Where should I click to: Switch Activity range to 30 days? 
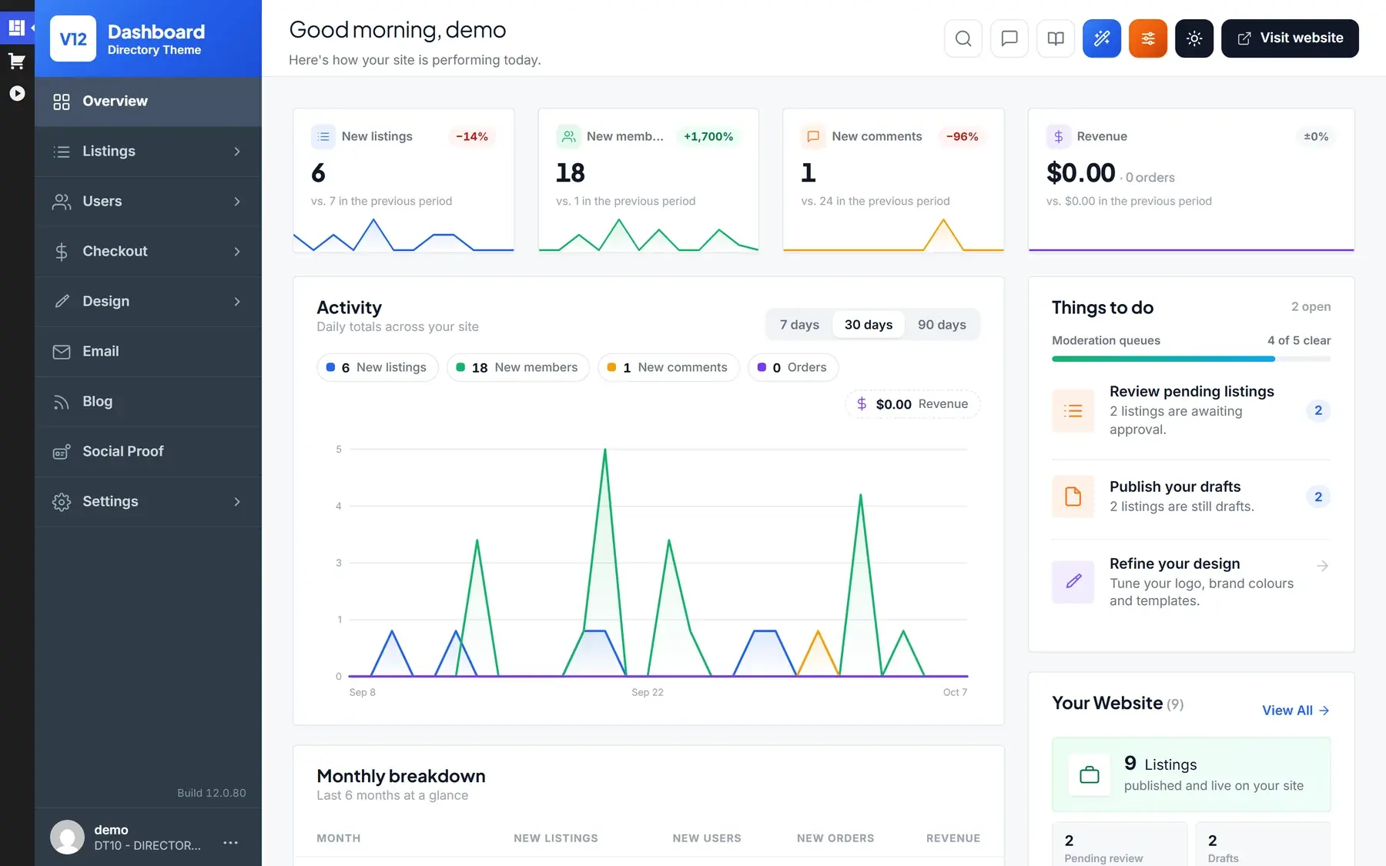[869, 325]
